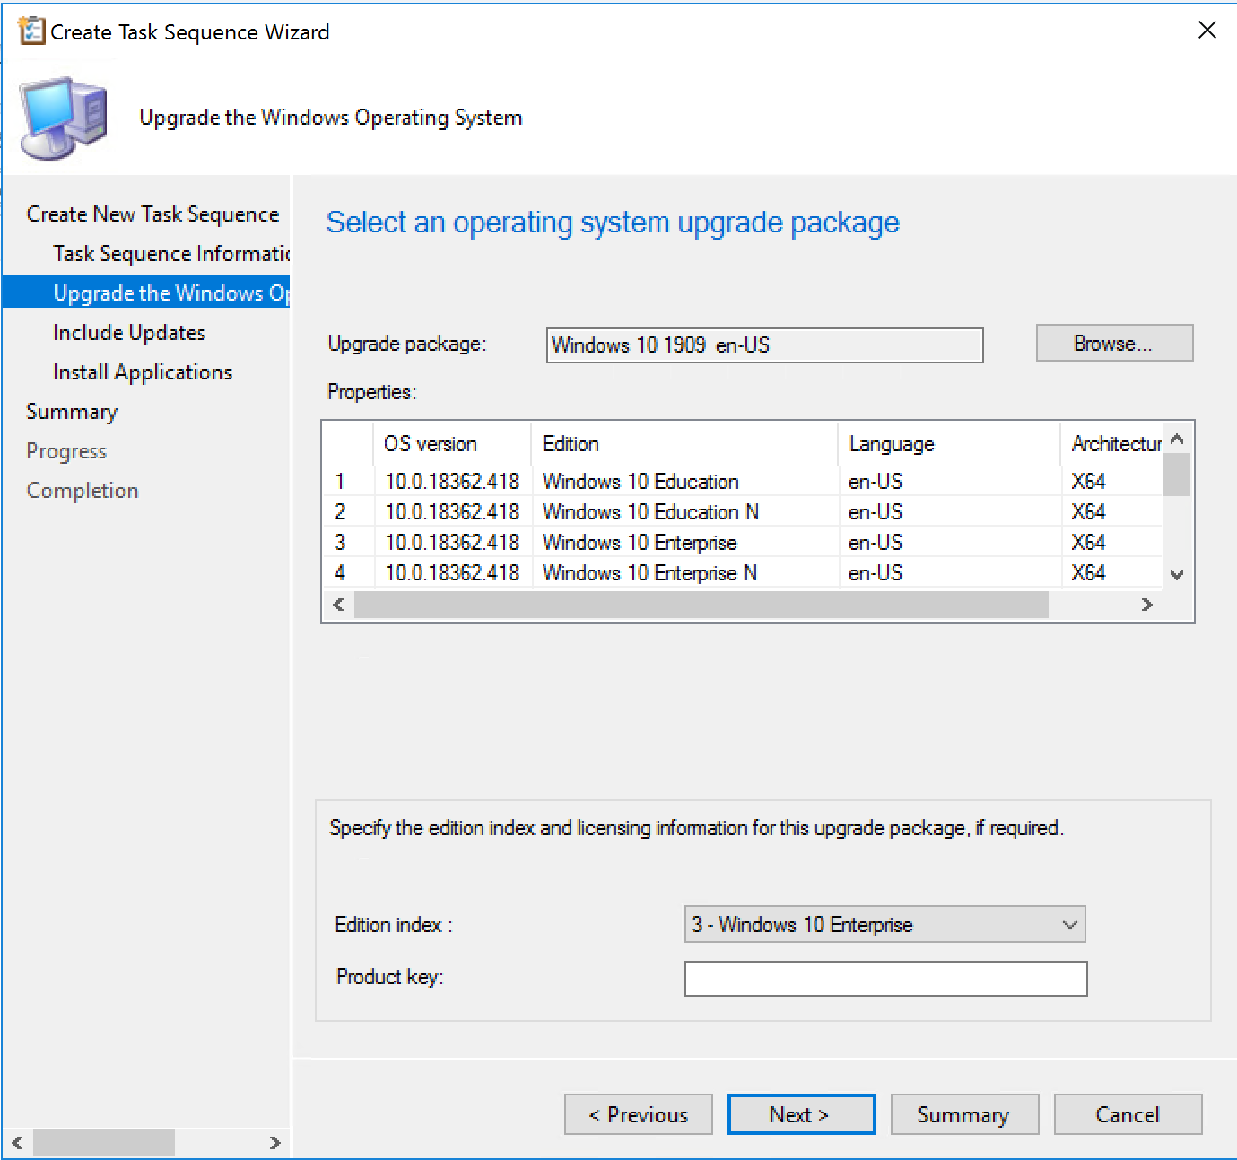Go to Task Sequence Information step
1237x1160 pixels.
pyautogui.click(x=171, y=254)
